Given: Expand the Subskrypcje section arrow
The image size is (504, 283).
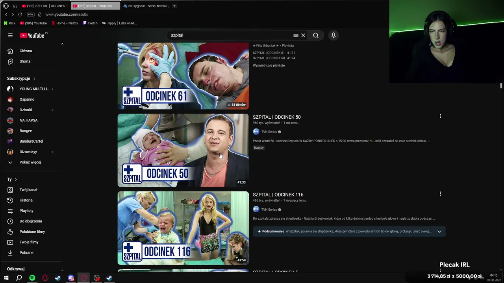Looking at the screenshot, I should [x=34, y=79].
